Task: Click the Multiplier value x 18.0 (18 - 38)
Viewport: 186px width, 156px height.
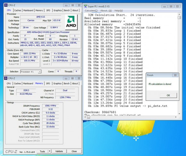Action: click(x=30, y=57)
